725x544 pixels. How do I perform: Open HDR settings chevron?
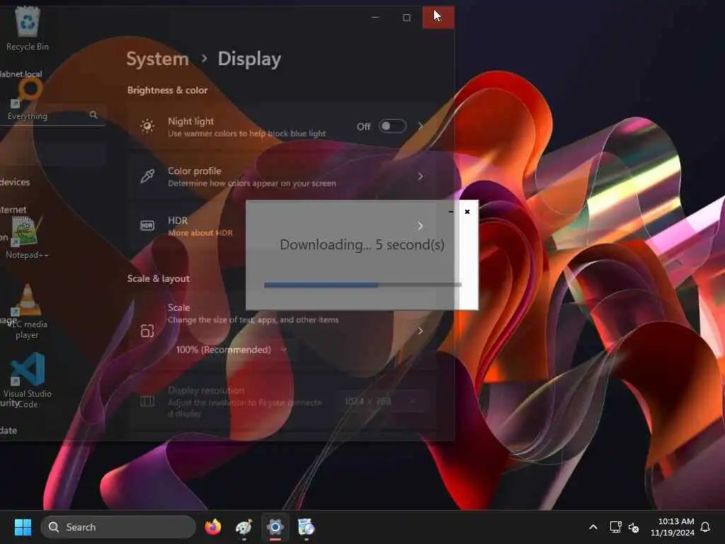[x=421, y=226]
